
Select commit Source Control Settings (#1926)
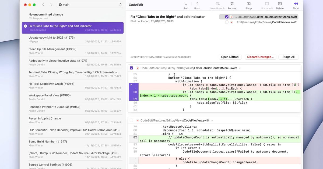click(73, 165)
